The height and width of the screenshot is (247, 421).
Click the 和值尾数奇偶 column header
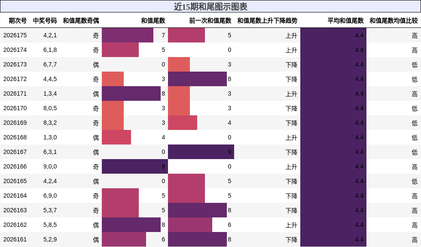pos(81,21)
